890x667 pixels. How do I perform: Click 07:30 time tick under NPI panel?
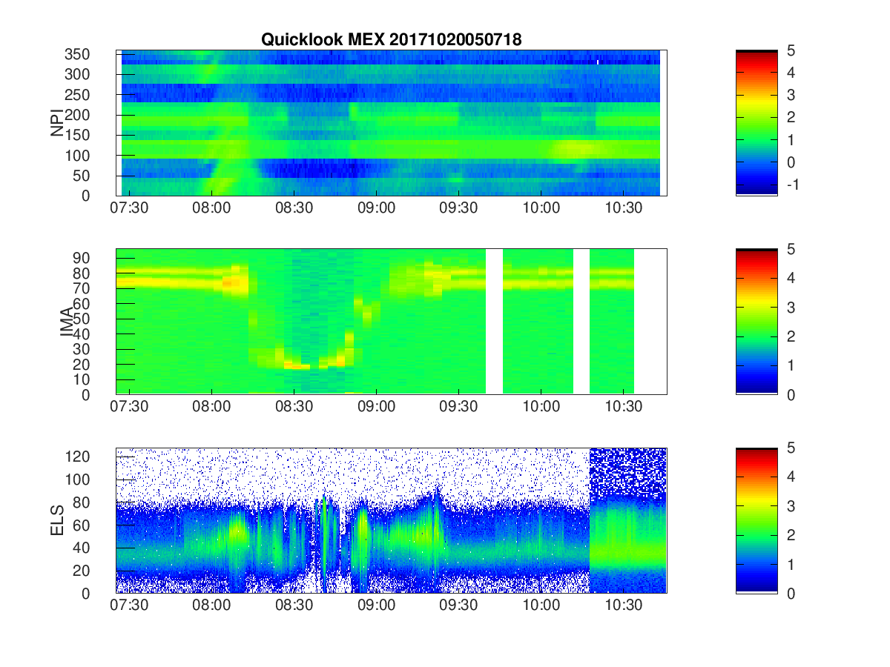130,208
